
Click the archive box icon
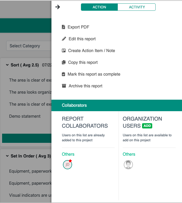click(64, 86)
